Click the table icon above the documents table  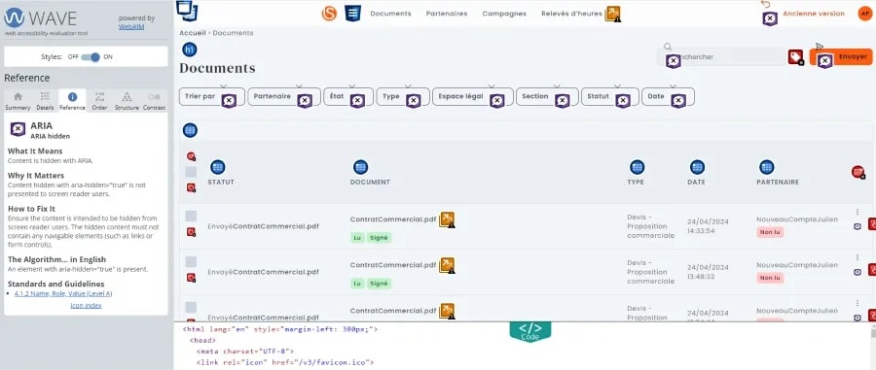[x=190, y=130]
